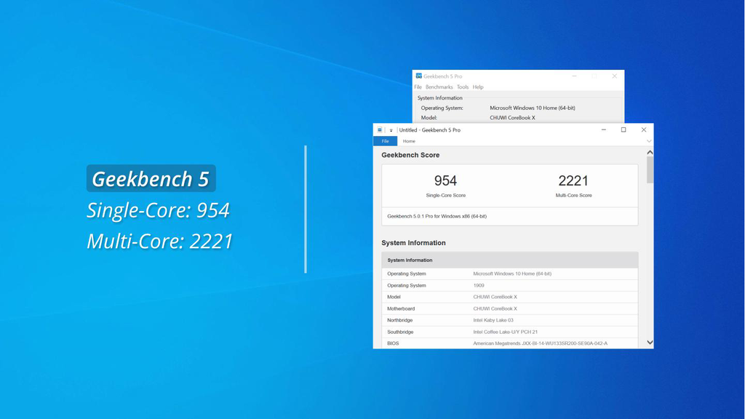Expand the ribbon using the chevron at right
This screenshot has height=419, width=745.
click(x=648, y=141)
